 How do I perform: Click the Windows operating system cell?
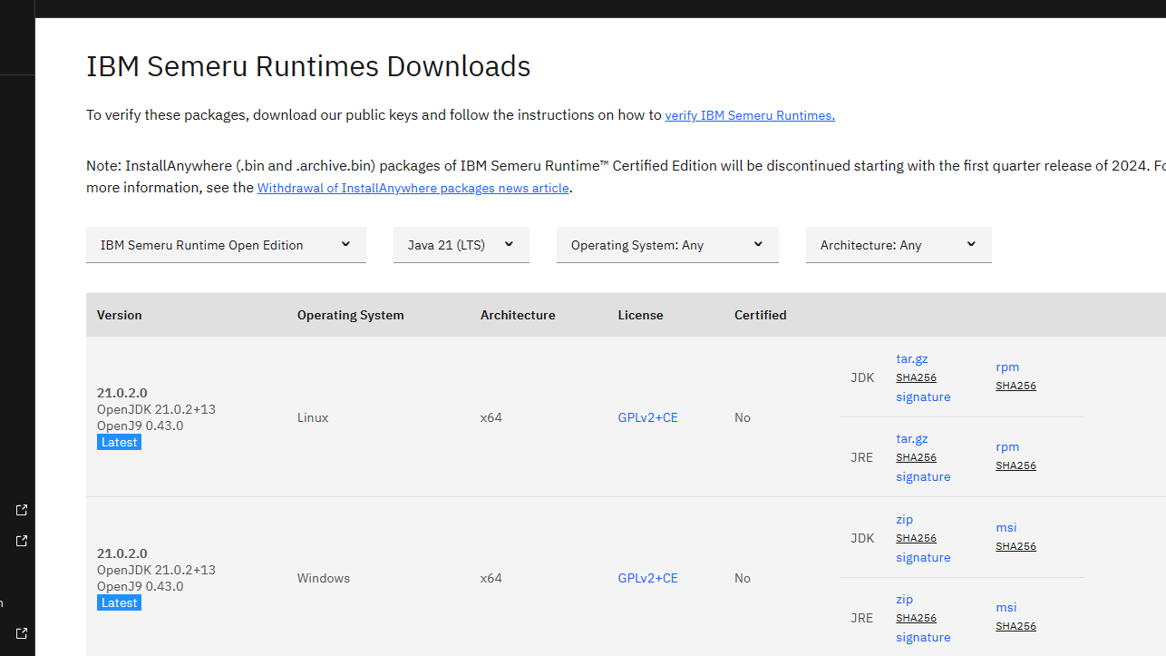tap(324, 578)
